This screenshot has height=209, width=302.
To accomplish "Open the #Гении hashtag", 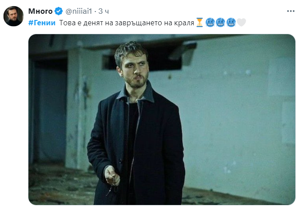I will (42, 23).
